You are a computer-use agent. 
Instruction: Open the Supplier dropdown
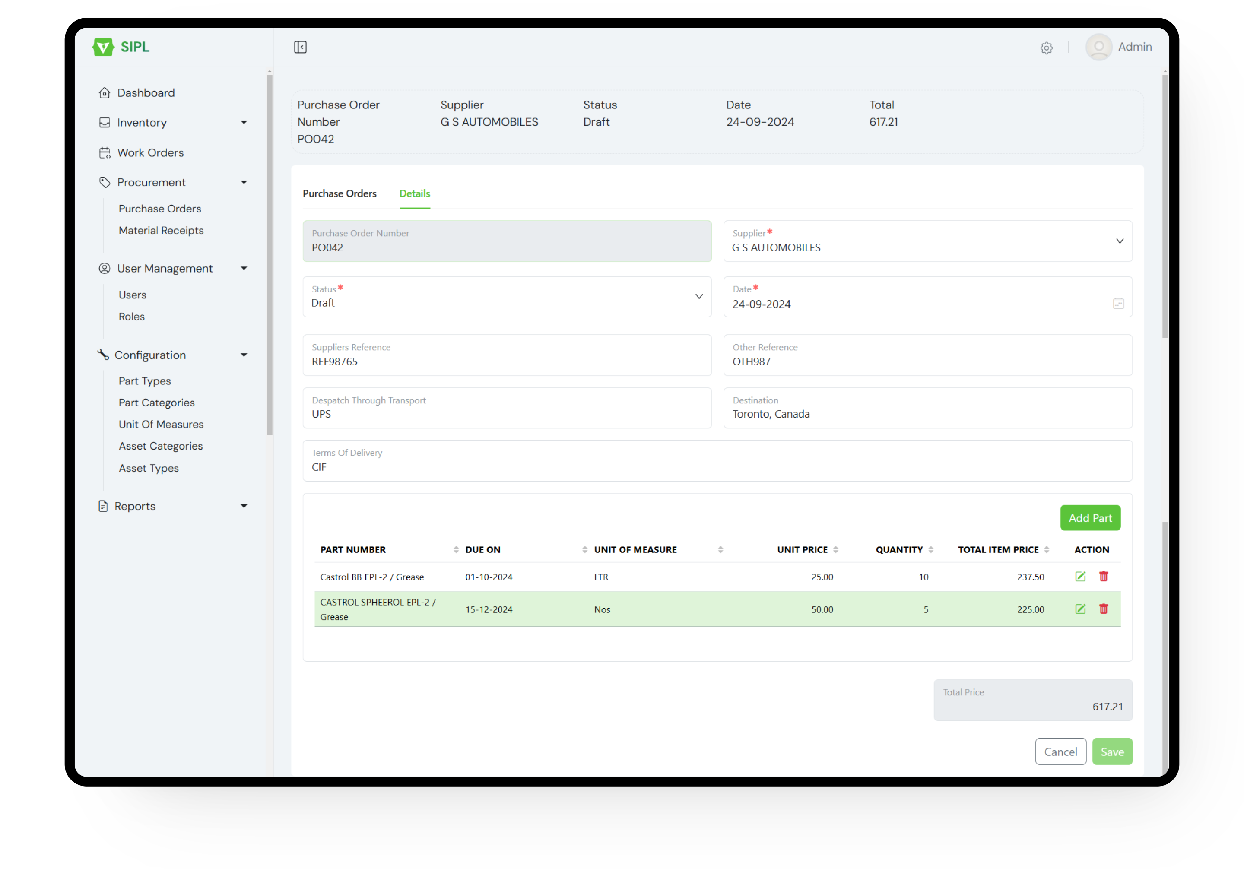[1119, 241]
